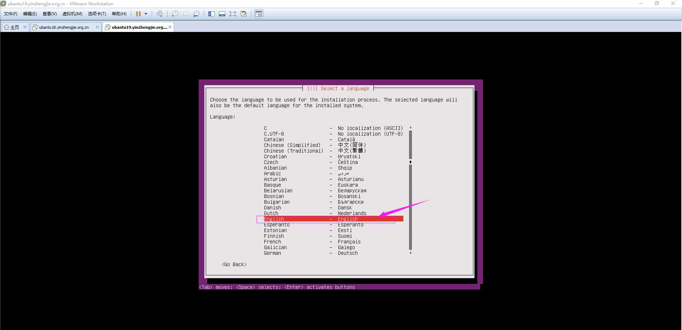Enter full screen mode

[233, 14]
